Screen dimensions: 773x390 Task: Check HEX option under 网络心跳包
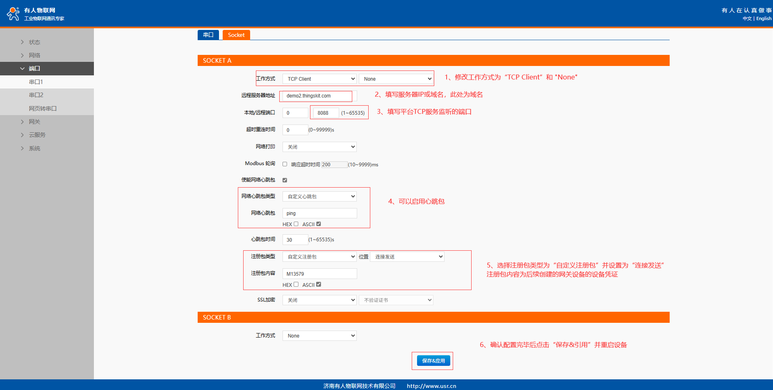tap(296, 224)
